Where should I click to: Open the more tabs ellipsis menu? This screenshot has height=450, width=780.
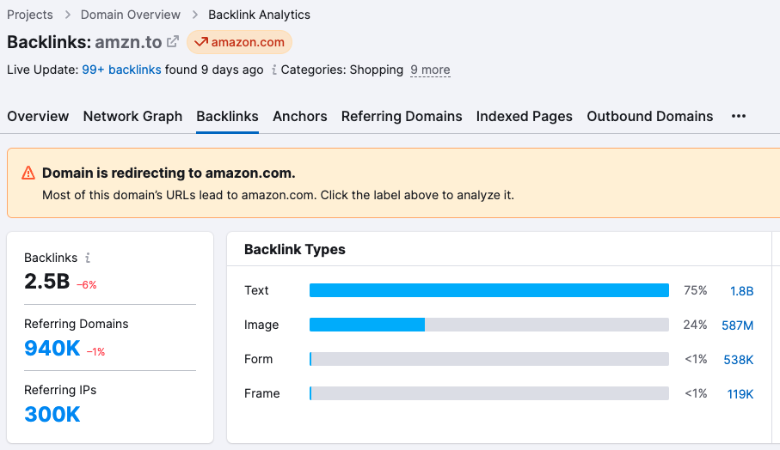point(738,116)
